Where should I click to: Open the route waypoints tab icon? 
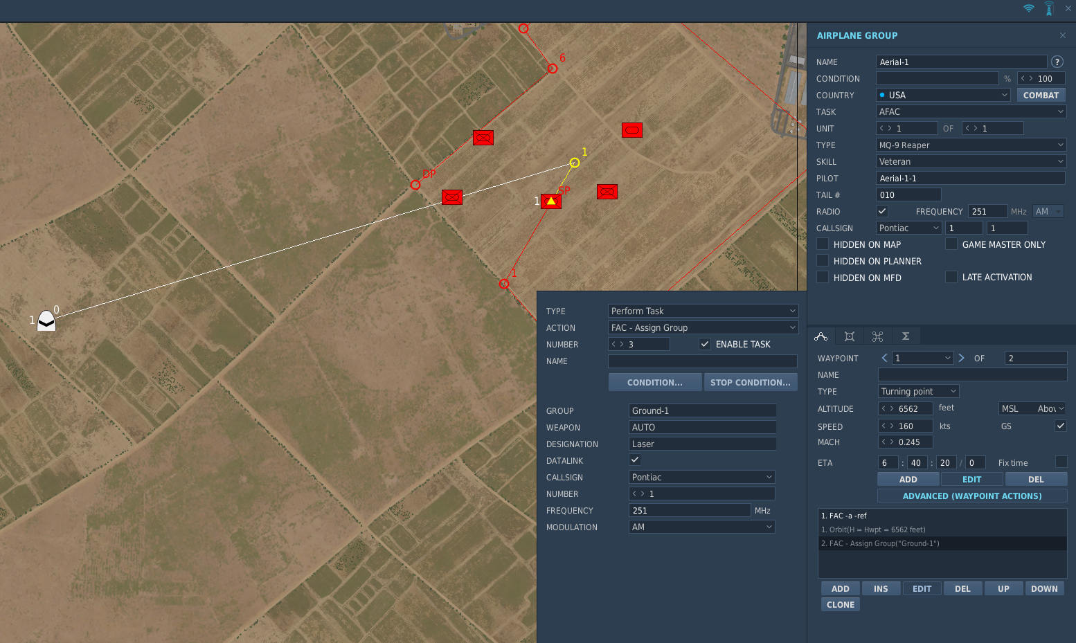pyautogui.click(x=821, y=336)
